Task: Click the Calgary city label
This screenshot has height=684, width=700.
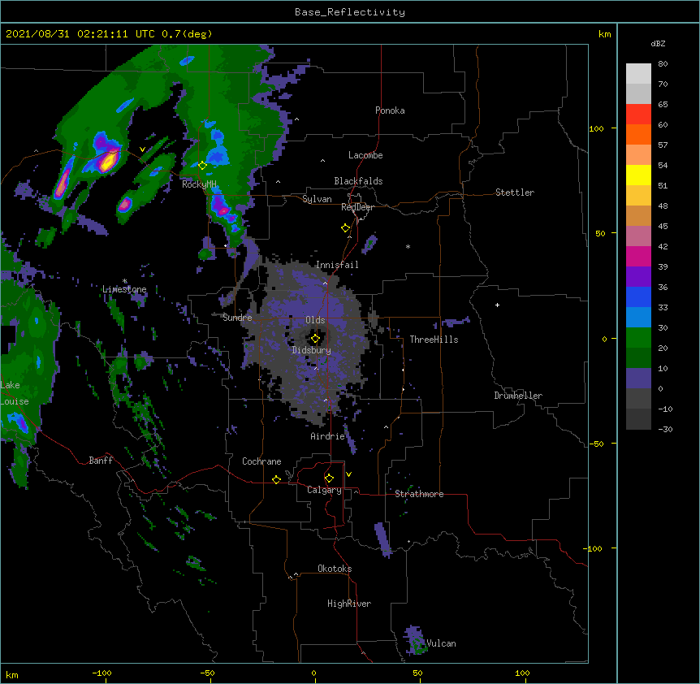Action: point(324,490)
